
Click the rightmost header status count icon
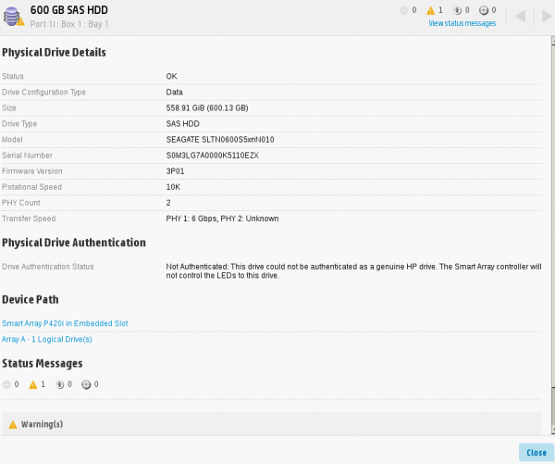coord(483,10)
